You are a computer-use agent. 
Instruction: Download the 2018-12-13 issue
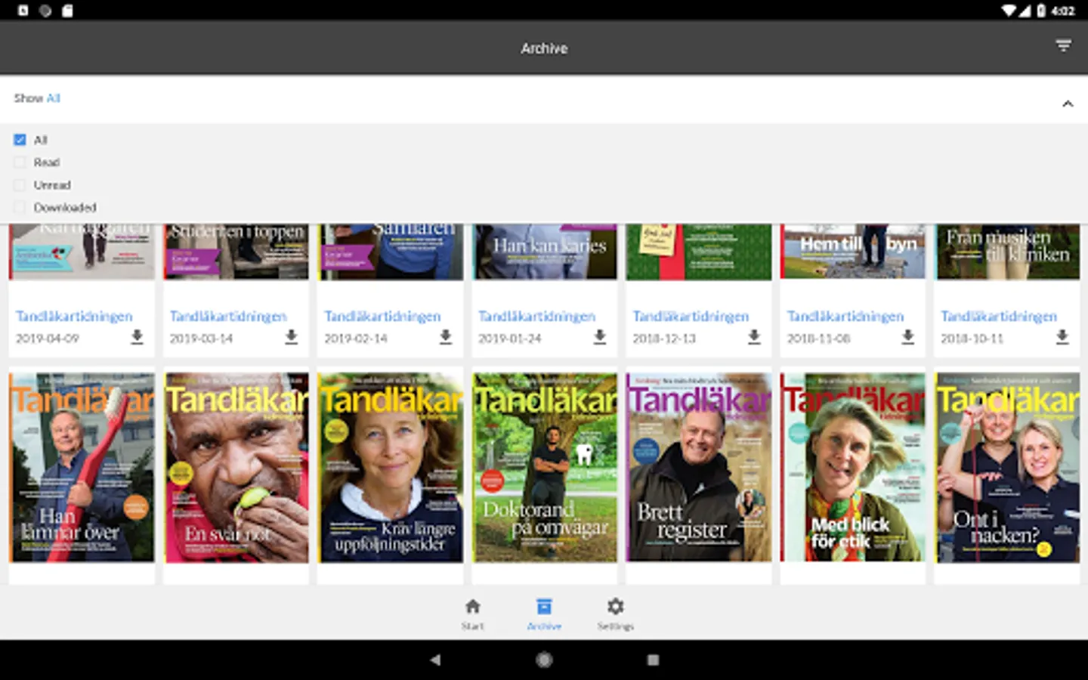point(754,337)
